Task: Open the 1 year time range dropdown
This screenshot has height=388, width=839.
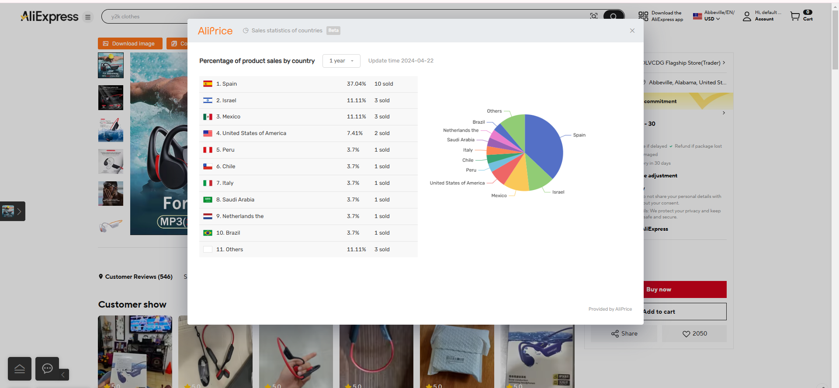Action: pos(341,61)
